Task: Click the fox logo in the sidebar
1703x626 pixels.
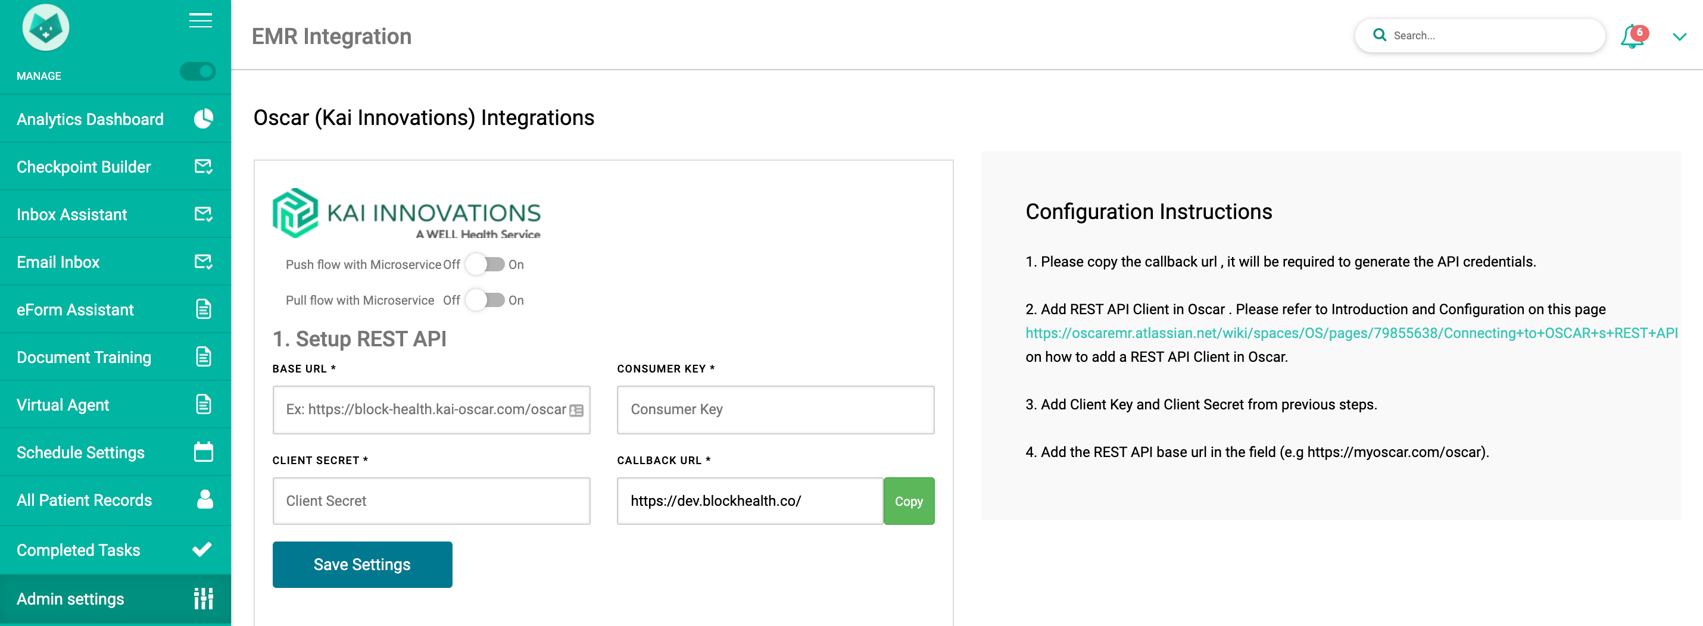Action: tap(46, 28)
